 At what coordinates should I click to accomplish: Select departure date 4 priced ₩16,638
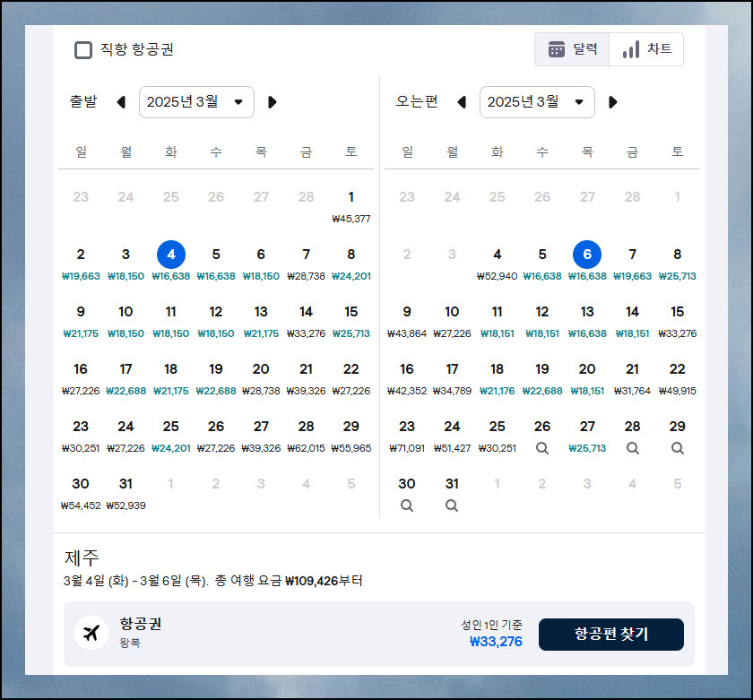coord(171,262)
